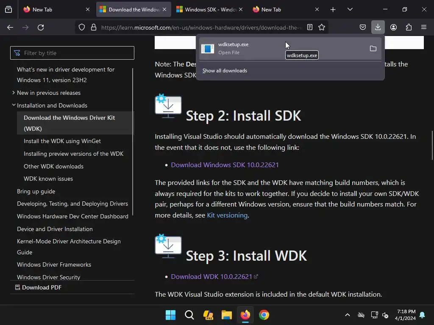This screenshot has height=325, width=434.
Task: Open Device and Driver Installation
Action: 55,229
